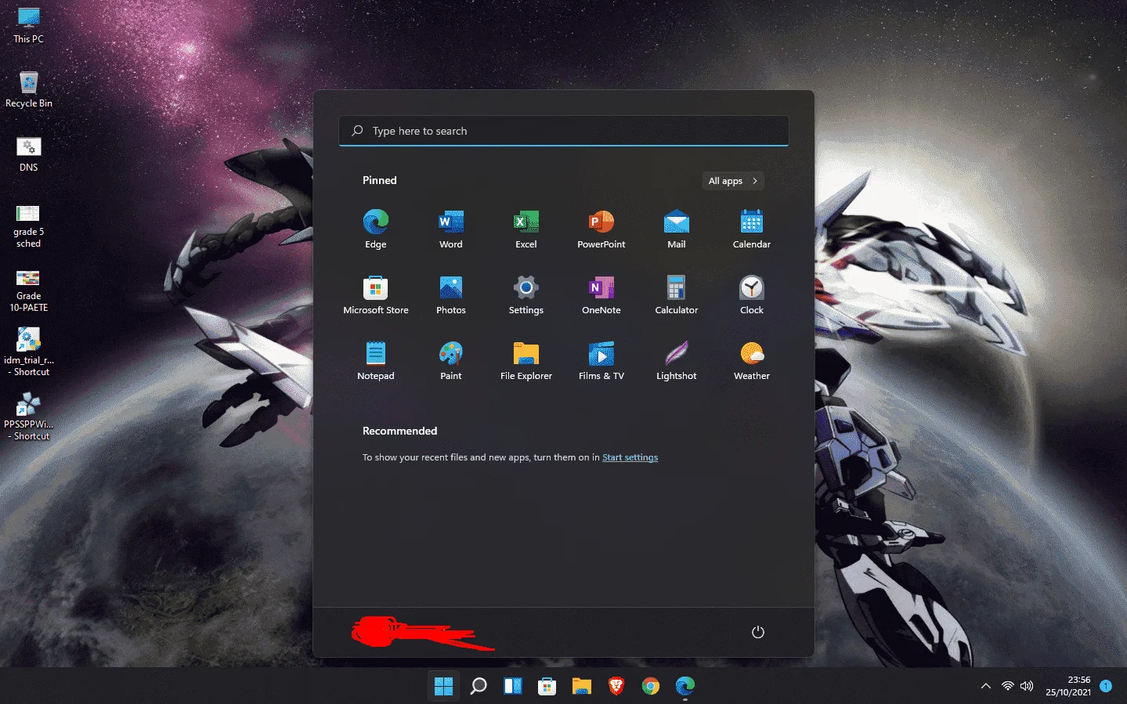The height and width of the screenshot is (704, 1127).
Task: Click the volume speaker tray icon
Action: click(x=1027, y=686)
